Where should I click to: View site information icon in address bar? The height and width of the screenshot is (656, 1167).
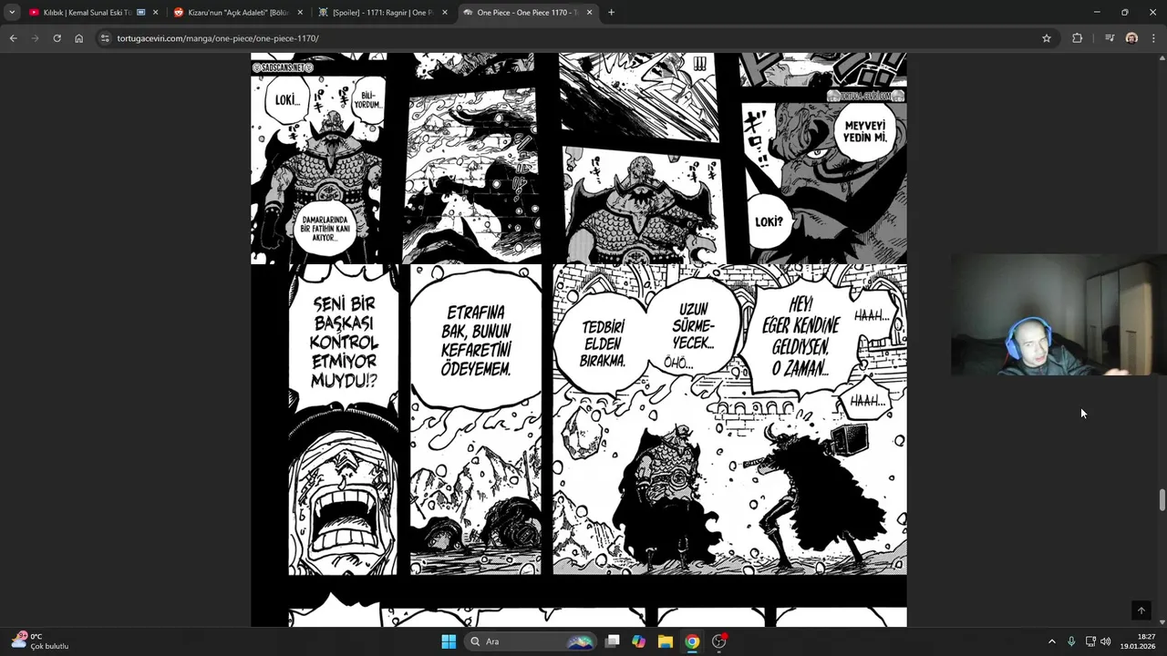coord(105,38)
